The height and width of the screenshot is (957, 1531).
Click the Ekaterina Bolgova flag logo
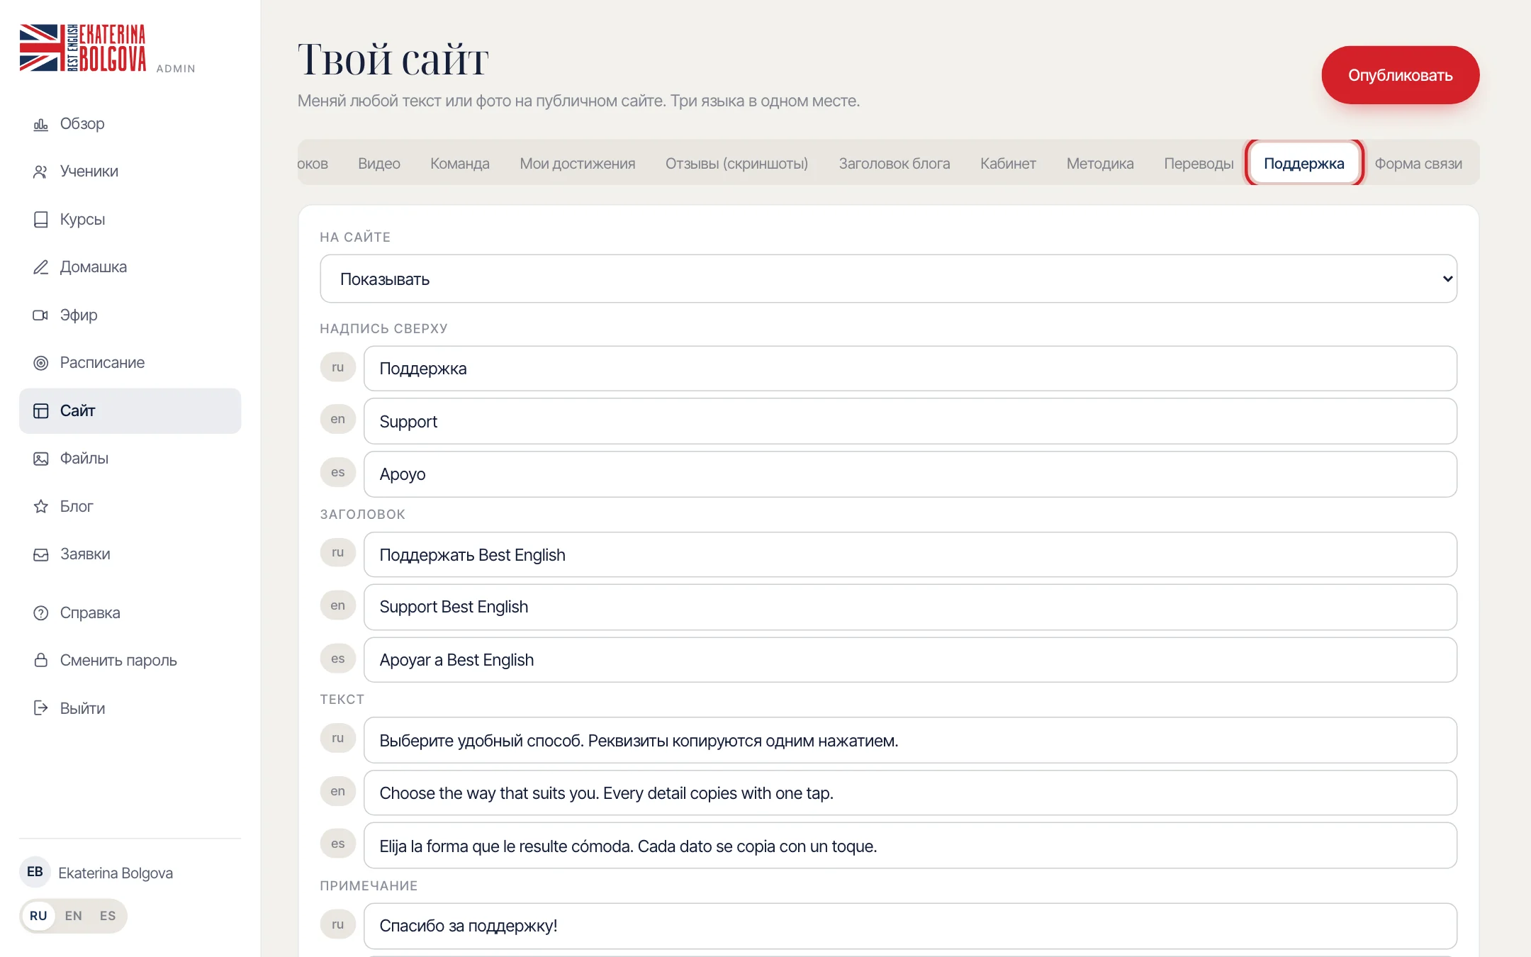coord(83,47)
